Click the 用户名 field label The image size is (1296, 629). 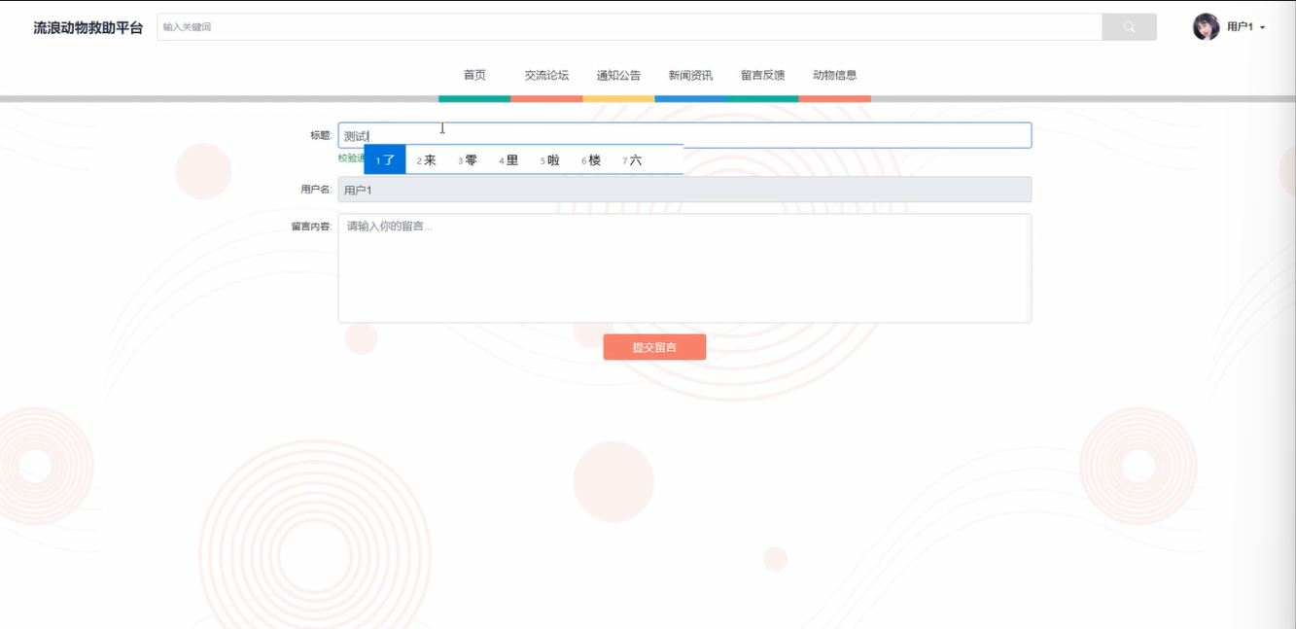316,190
